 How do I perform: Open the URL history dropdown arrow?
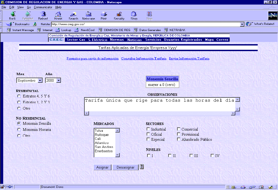pyautogui.click(x=242, y=24)
